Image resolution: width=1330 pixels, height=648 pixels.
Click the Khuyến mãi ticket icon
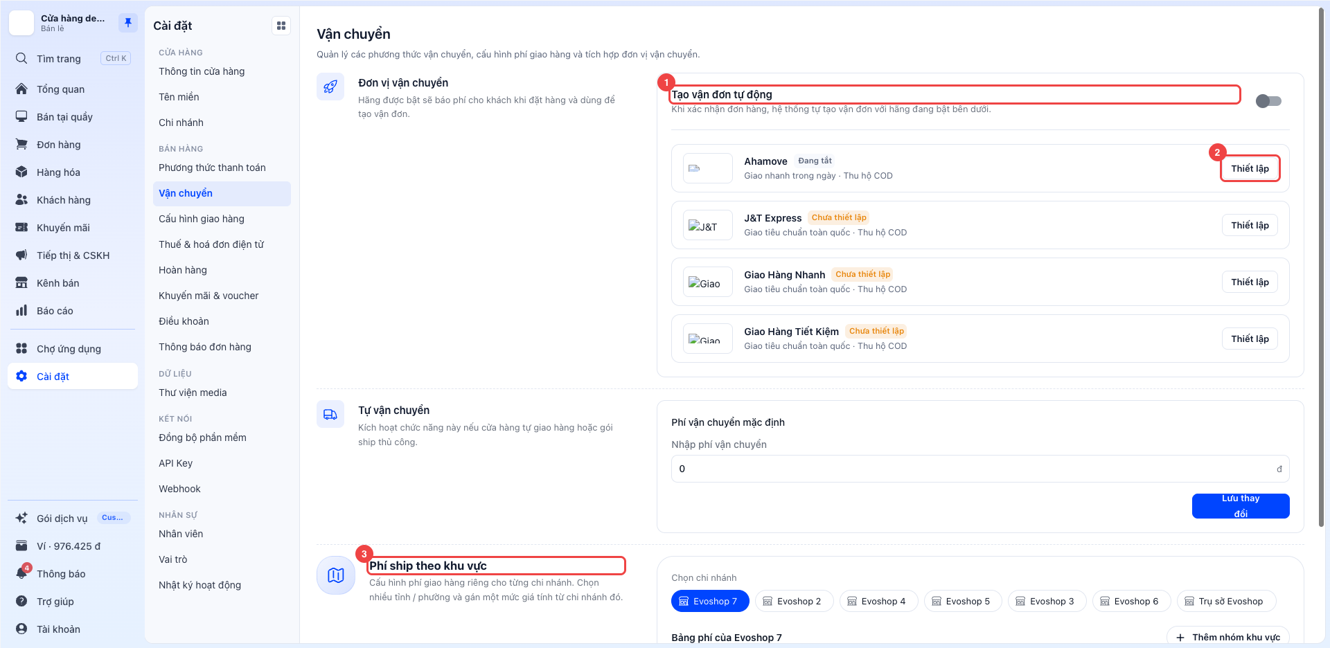coord(21,228)
